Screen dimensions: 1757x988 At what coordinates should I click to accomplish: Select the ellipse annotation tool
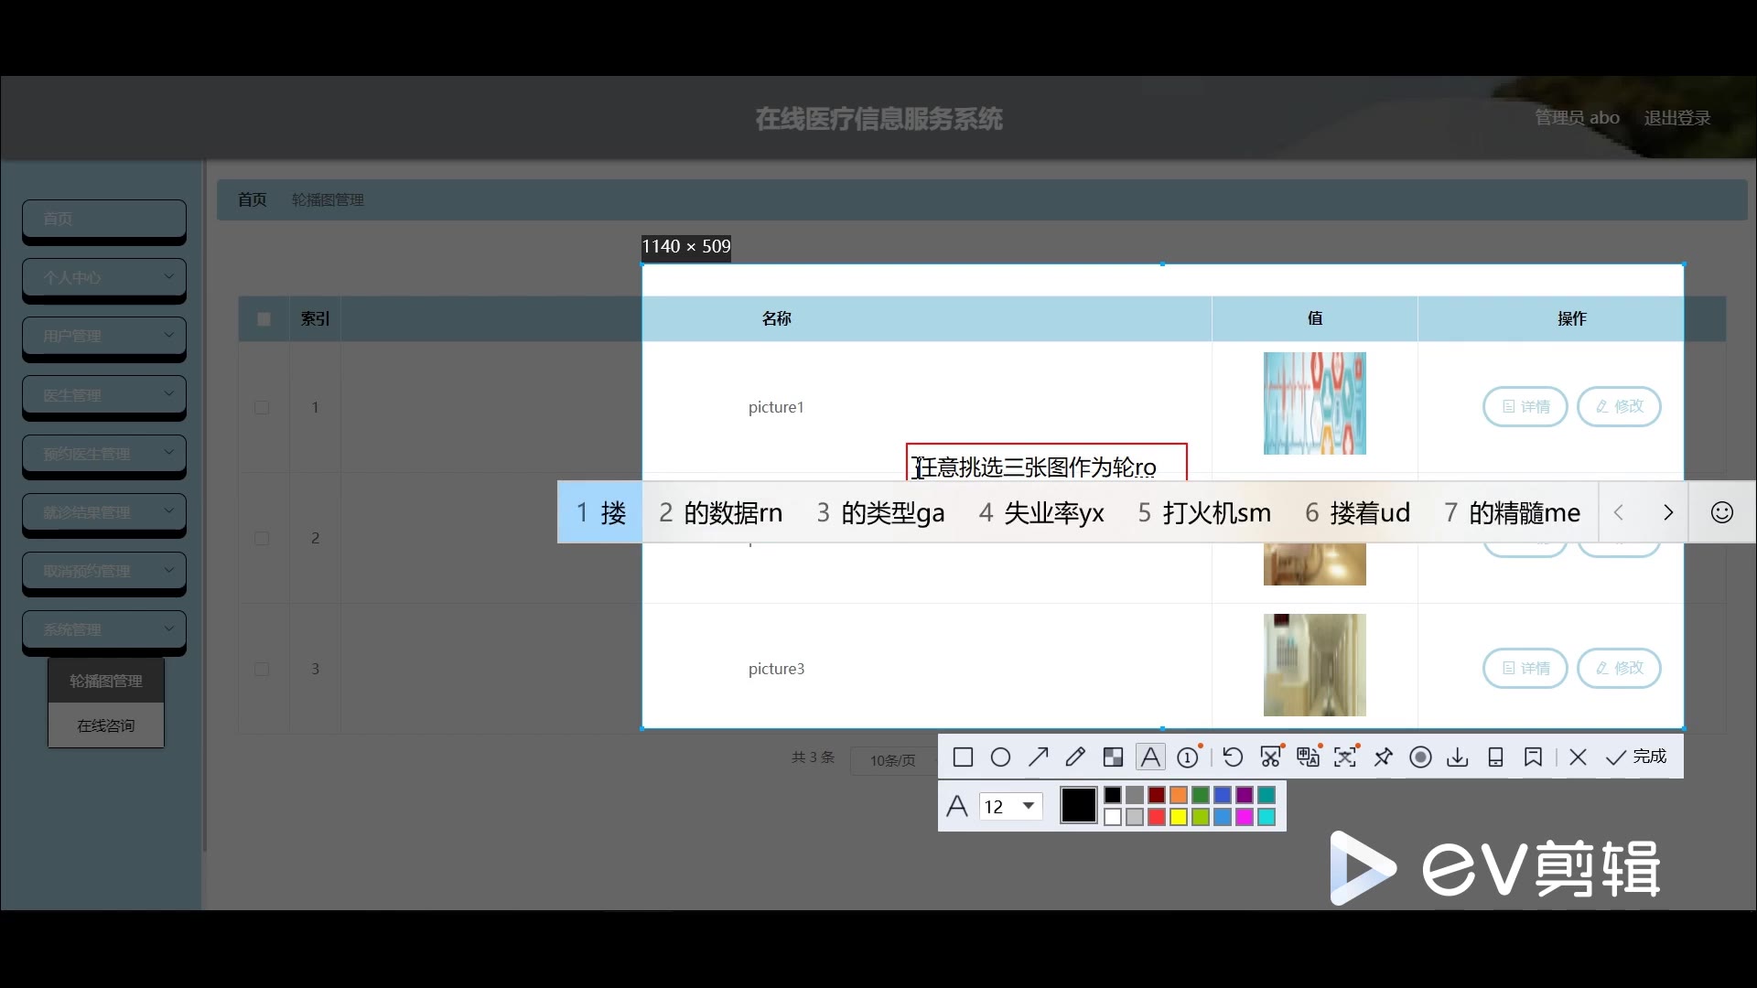tap(1000, 757)
